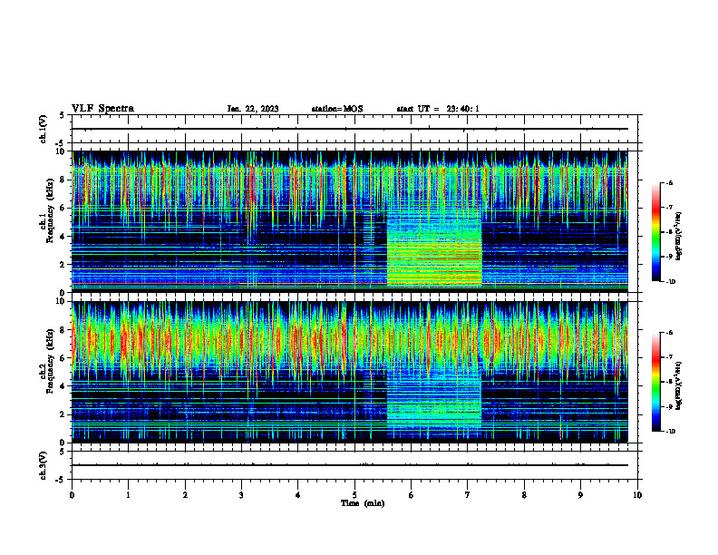718x555 pixels.
Task: Click the "-8" label on ch.1 color bar
Action: pyautogui.click(x=669, y=232)
